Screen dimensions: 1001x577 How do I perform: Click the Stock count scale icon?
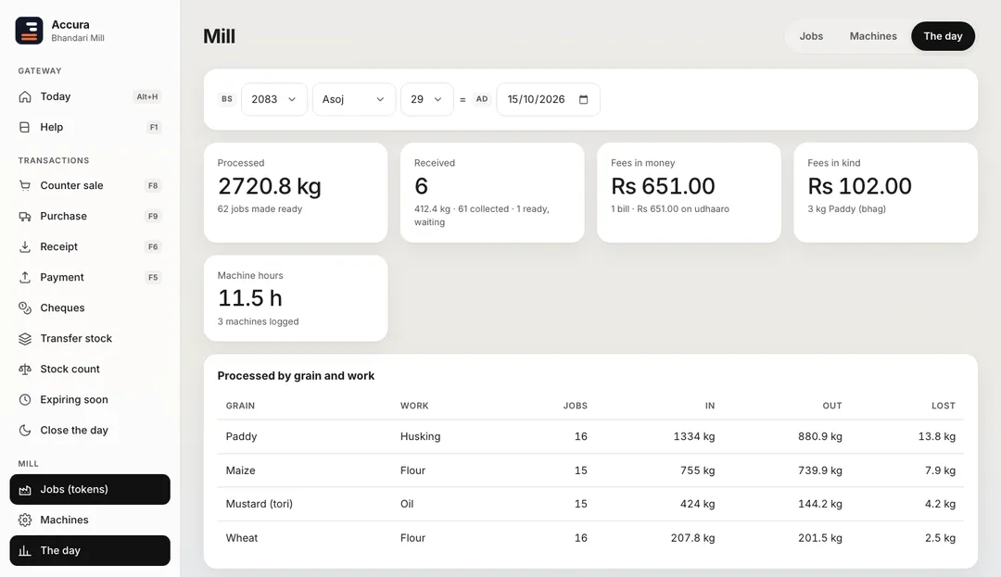pyautogui.click(x=25, y=370)
